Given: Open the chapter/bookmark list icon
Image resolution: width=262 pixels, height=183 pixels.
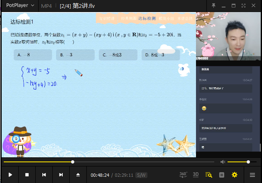Looking at the screenshot, I should click(x=222, y=175).
